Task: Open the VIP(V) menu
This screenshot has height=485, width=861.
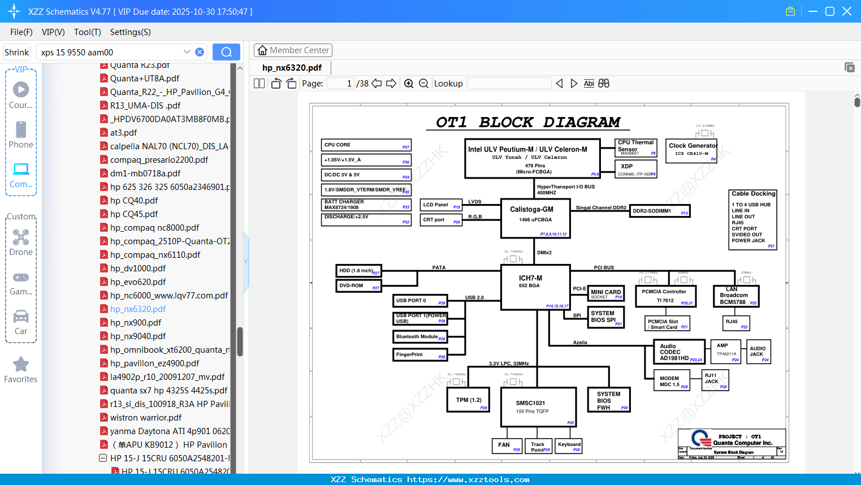Action: point(53,32)
